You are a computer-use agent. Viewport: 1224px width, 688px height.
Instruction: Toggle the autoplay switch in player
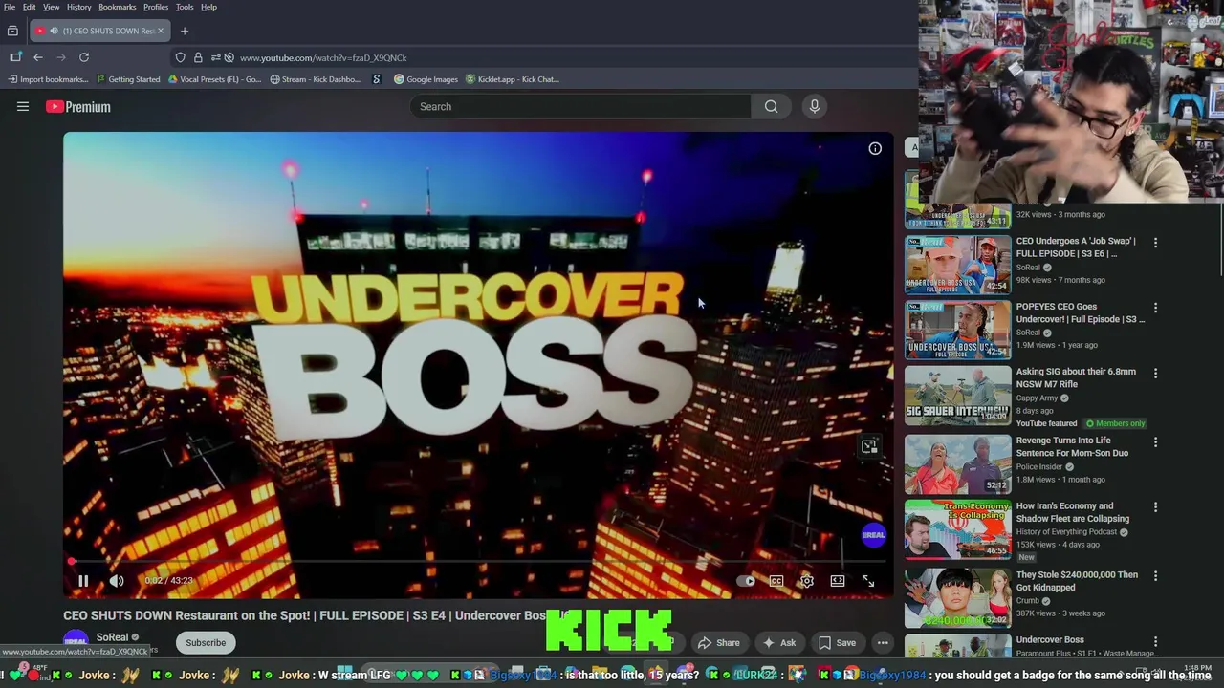click(746, 581)
